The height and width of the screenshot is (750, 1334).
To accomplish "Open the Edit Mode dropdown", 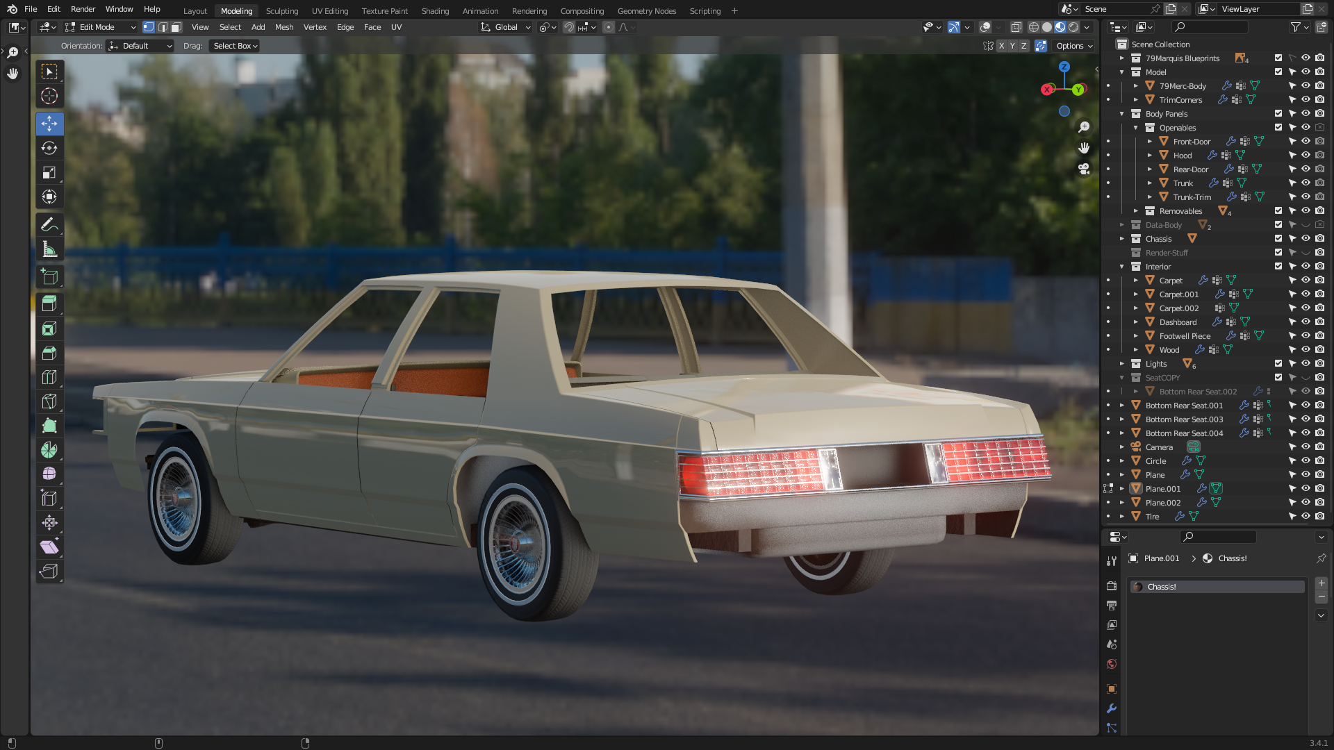I will (x=101, y=27).
